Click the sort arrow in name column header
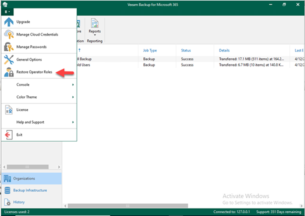Screen dimensions: 305x216 click(x=79, y=50)
